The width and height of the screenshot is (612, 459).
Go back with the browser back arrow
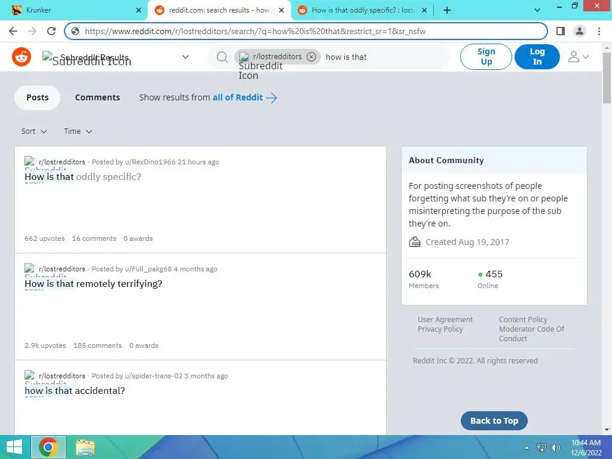pos(13,31)
